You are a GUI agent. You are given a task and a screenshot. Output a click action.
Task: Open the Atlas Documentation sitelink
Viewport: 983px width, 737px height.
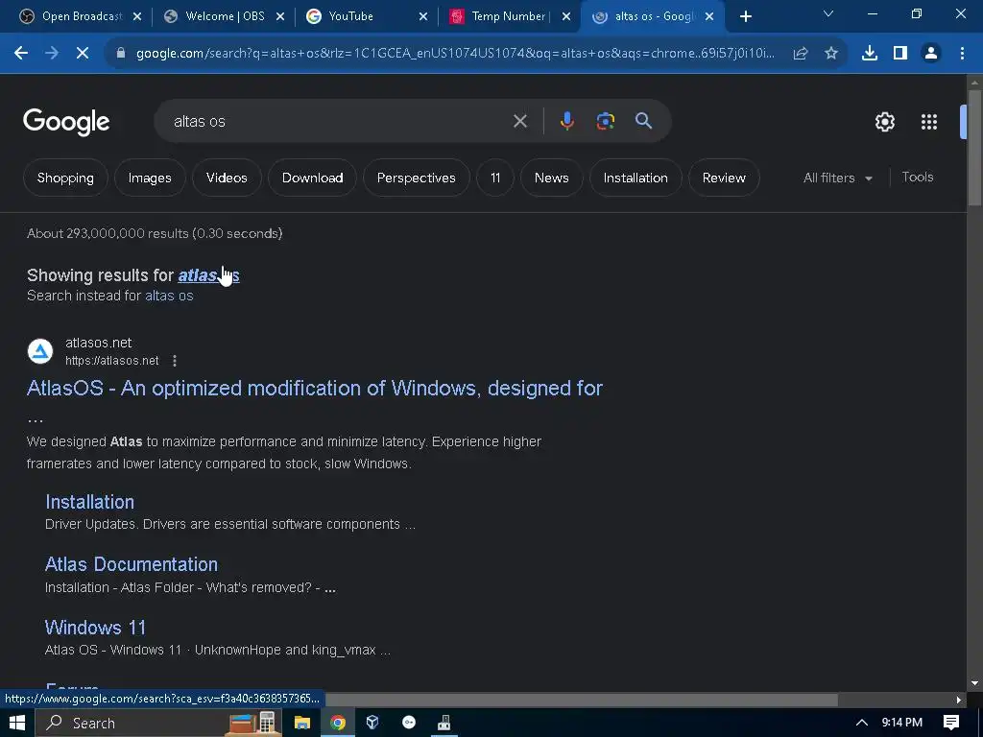tap(132, 564)
